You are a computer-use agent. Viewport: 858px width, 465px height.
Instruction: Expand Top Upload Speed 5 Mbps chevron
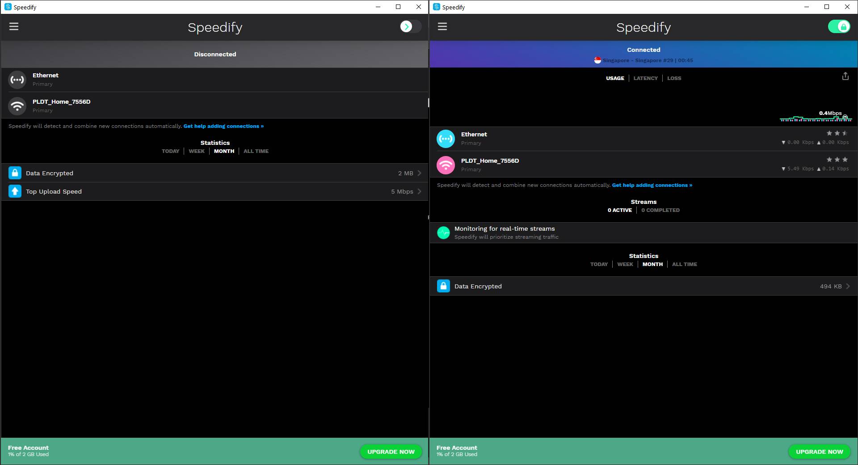click(x=419, y=191)
